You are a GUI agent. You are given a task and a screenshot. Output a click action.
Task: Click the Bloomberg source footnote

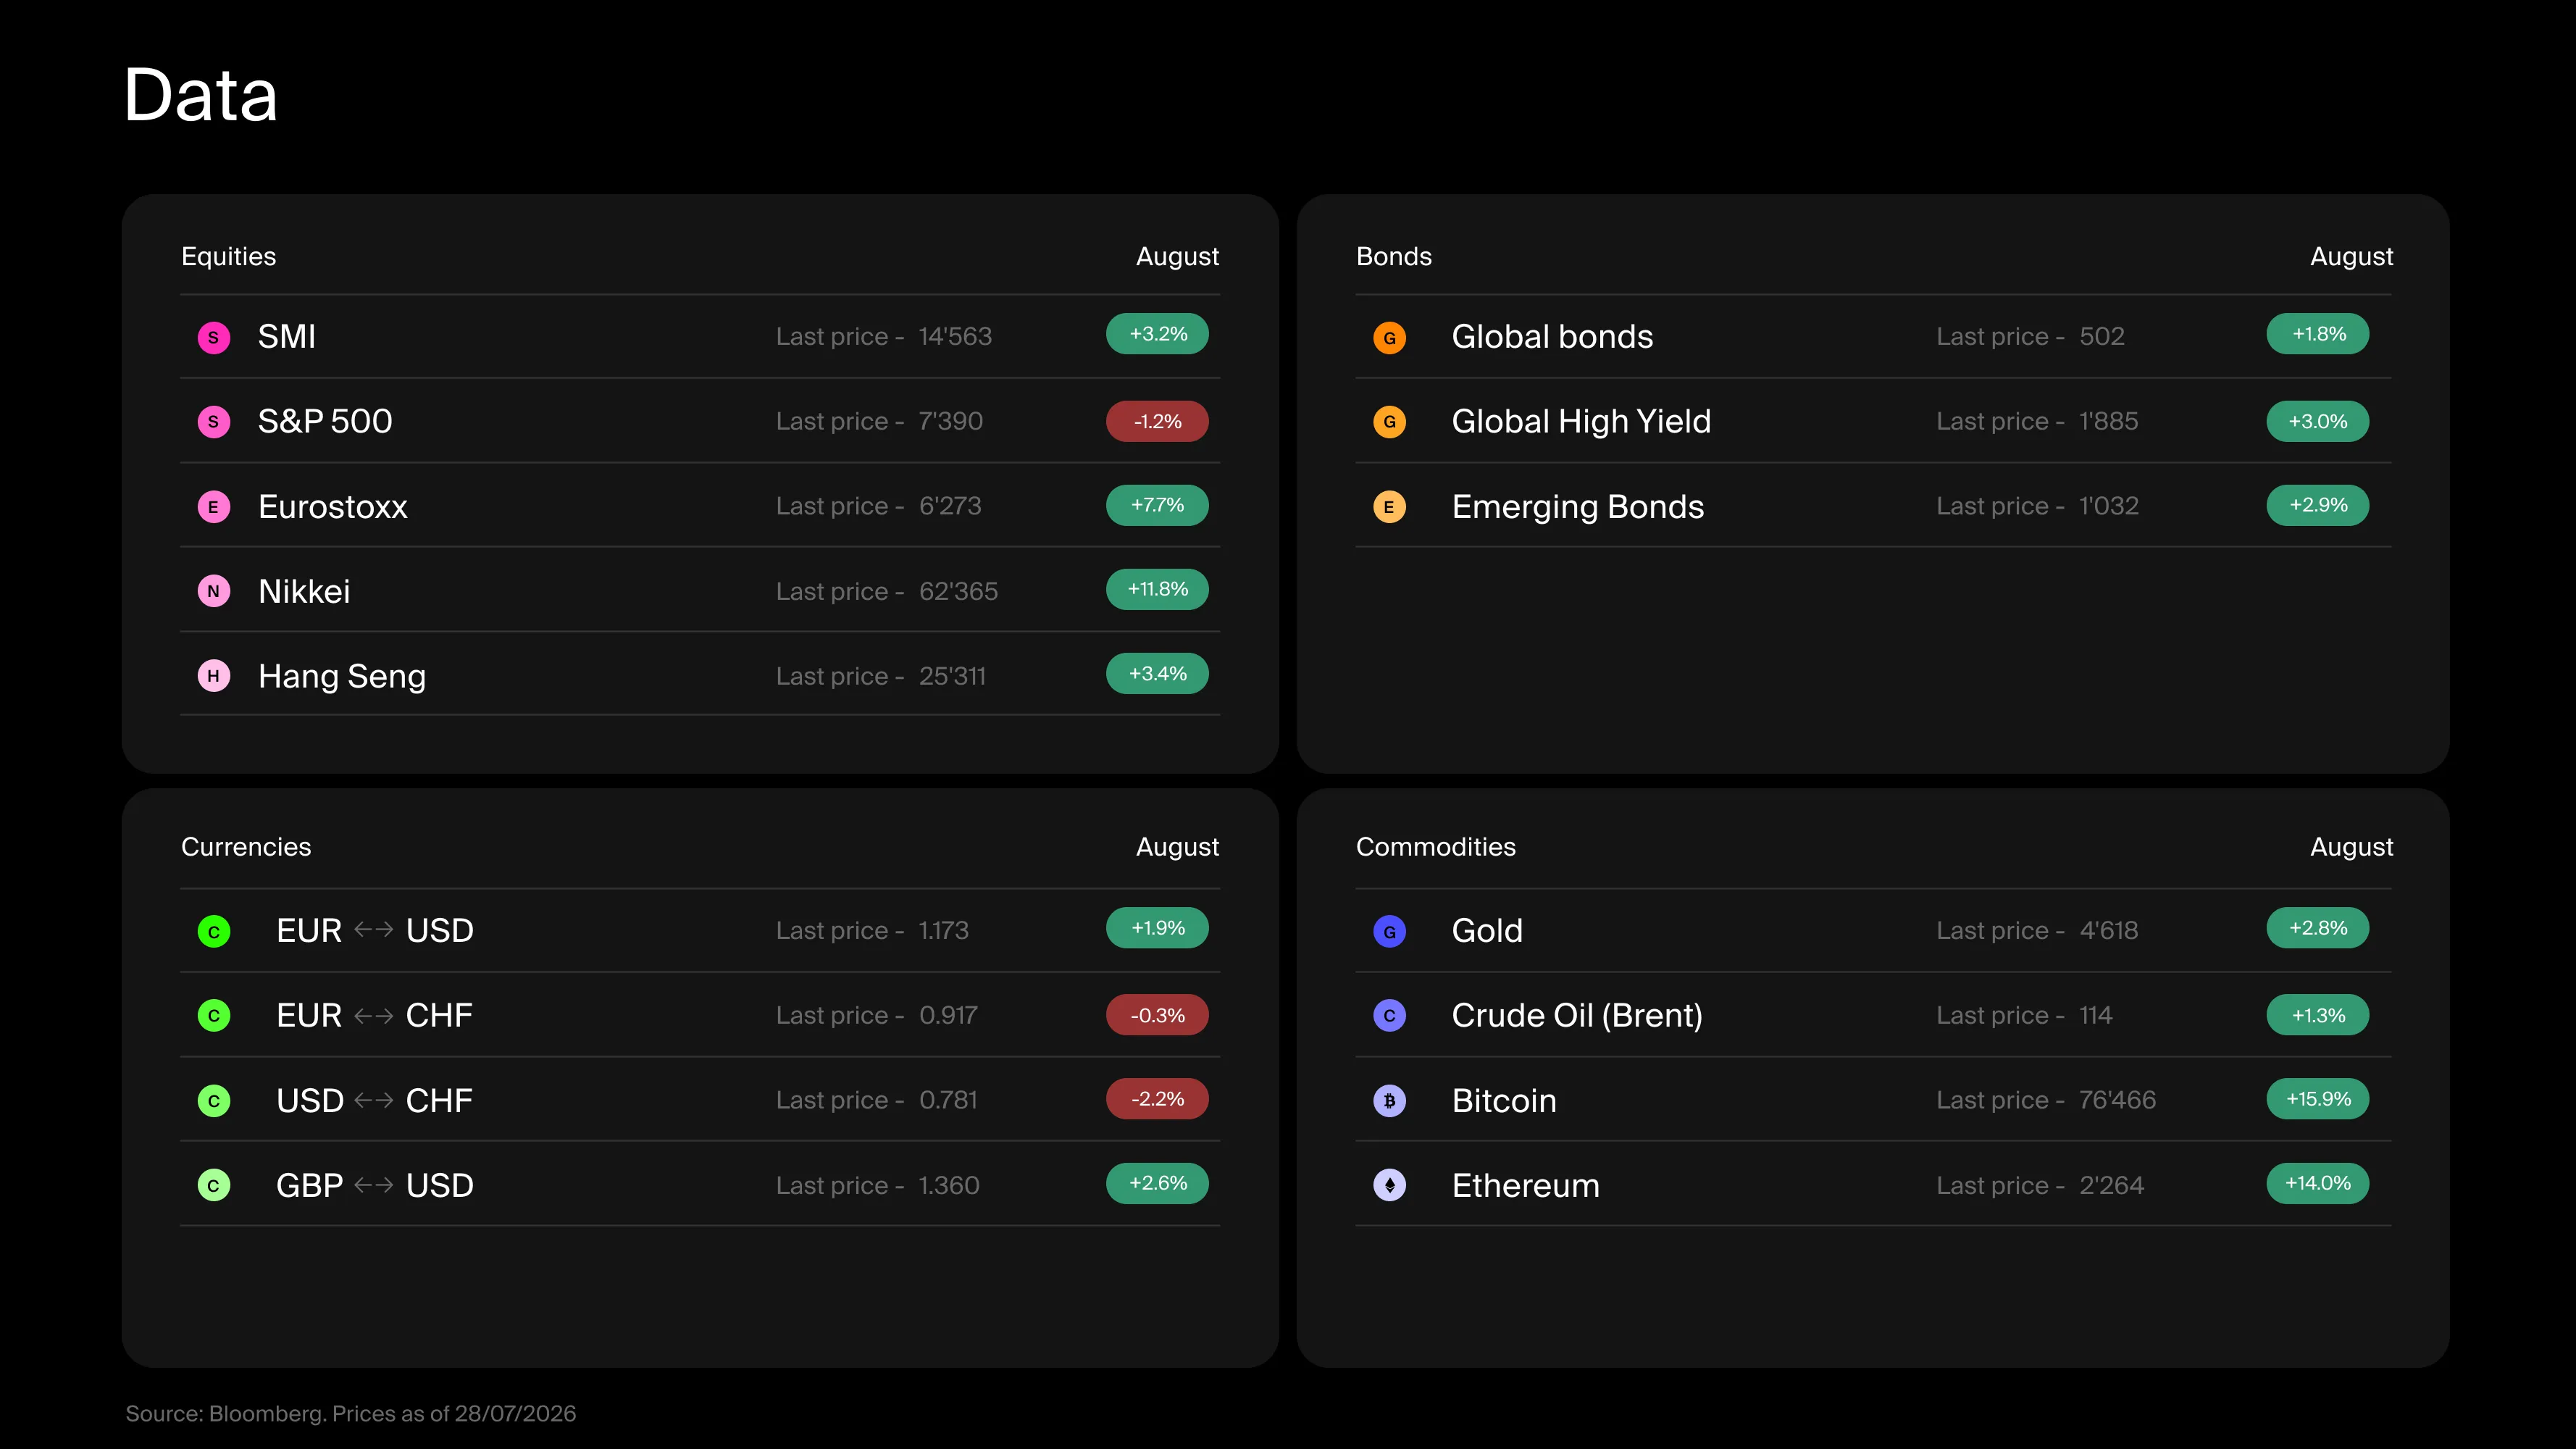pos(351,1413)
